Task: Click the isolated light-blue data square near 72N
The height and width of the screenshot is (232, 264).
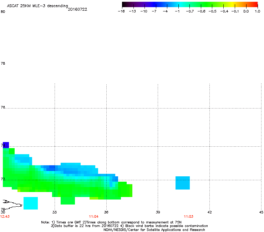Action: coord(183,183)
